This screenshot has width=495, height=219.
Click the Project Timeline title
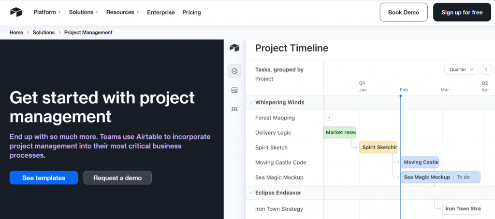tap(291, 48)
